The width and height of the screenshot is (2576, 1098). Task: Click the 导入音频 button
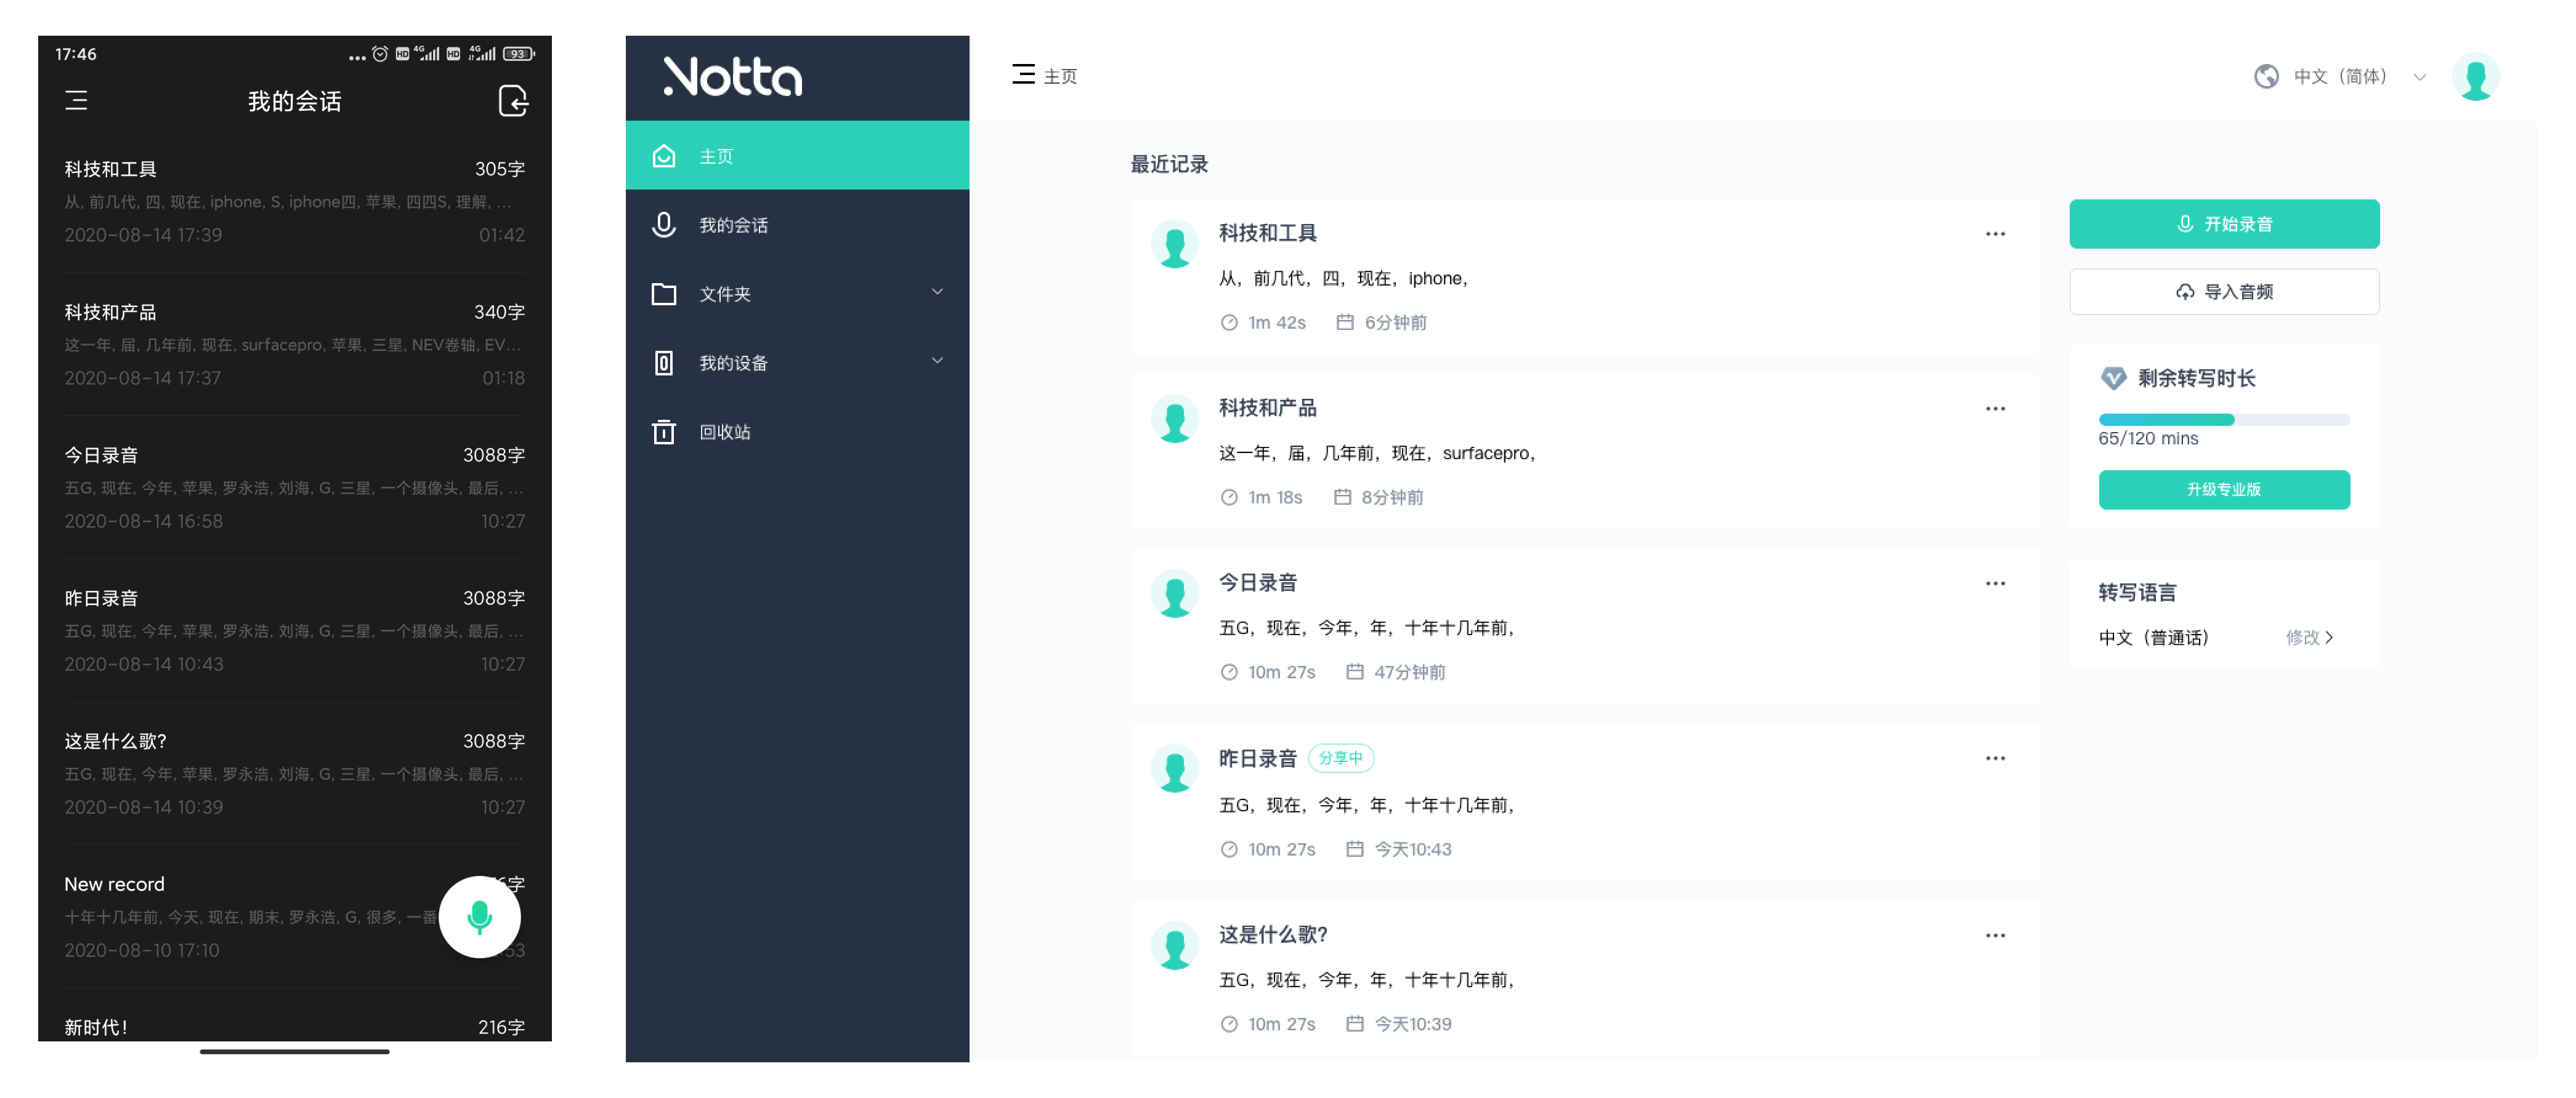coord(2223,292)
